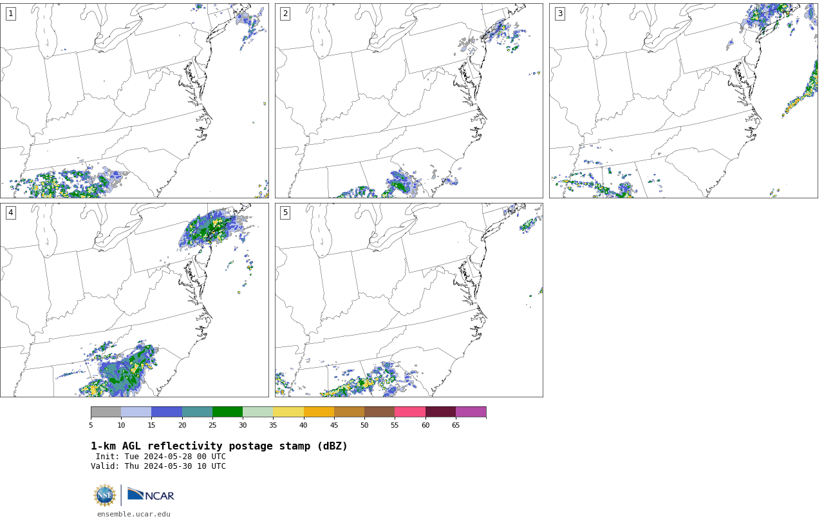Click the gray 5-10 dBZ color swatch

pos(106,412)
